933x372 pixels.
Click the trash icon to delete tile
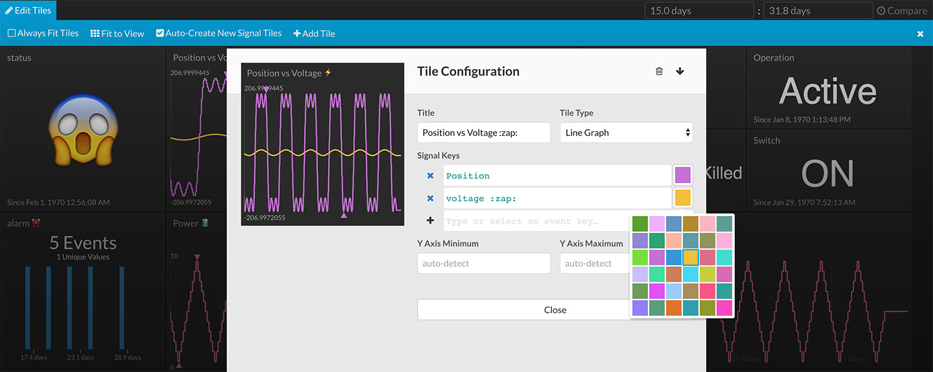(x=659, y=71)
